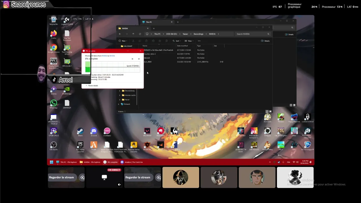Select the Poppy Playtime desktop icon
This screenshot has height=203, width=361.
[294, 118]
